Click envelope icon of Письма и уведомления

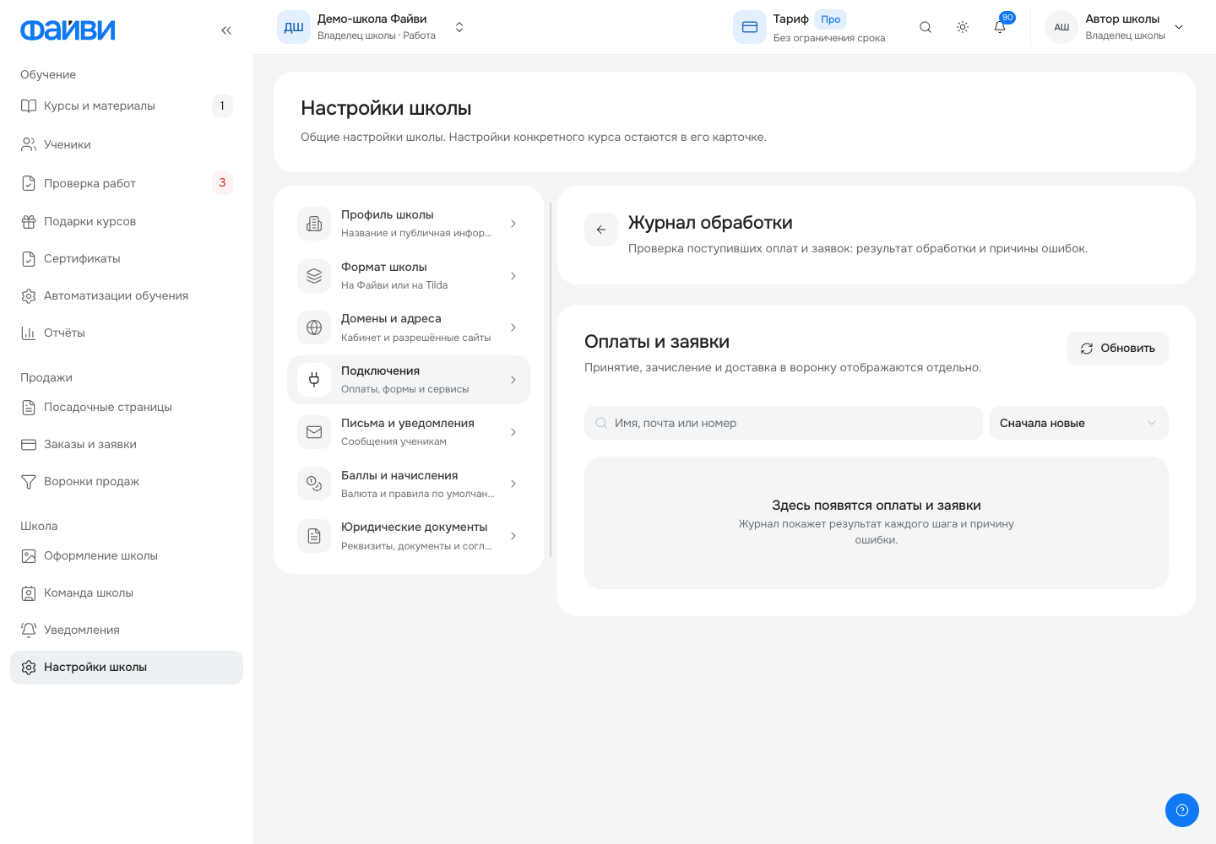[314, 432]
